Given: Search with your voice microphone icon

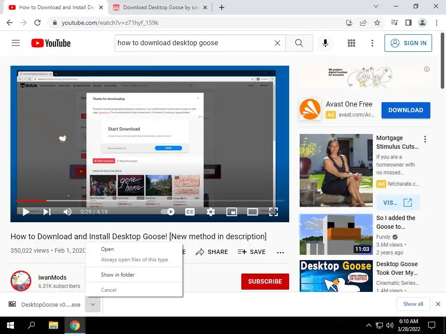Looking at the screenshot, I should pos(325,43).
